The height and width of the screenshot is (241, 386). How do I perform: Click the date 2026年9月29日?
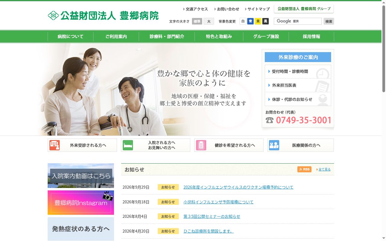pyautogui.click(x=136, y=187)
